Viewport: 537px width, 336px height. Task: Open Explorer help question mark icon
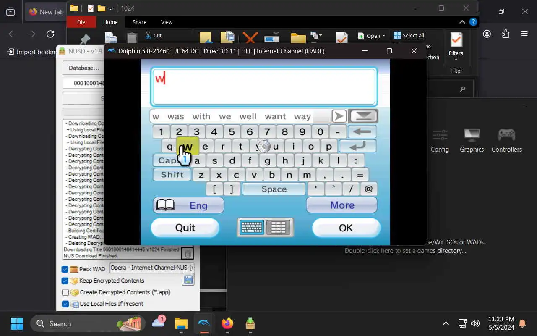click(473, 22)
